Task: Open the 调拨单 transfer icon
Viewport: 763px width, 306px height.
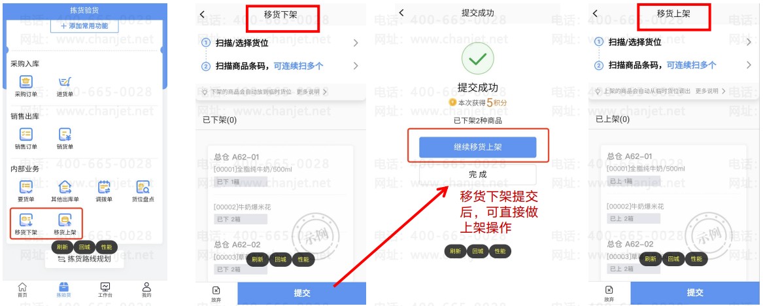Action: tap(104, 187)
